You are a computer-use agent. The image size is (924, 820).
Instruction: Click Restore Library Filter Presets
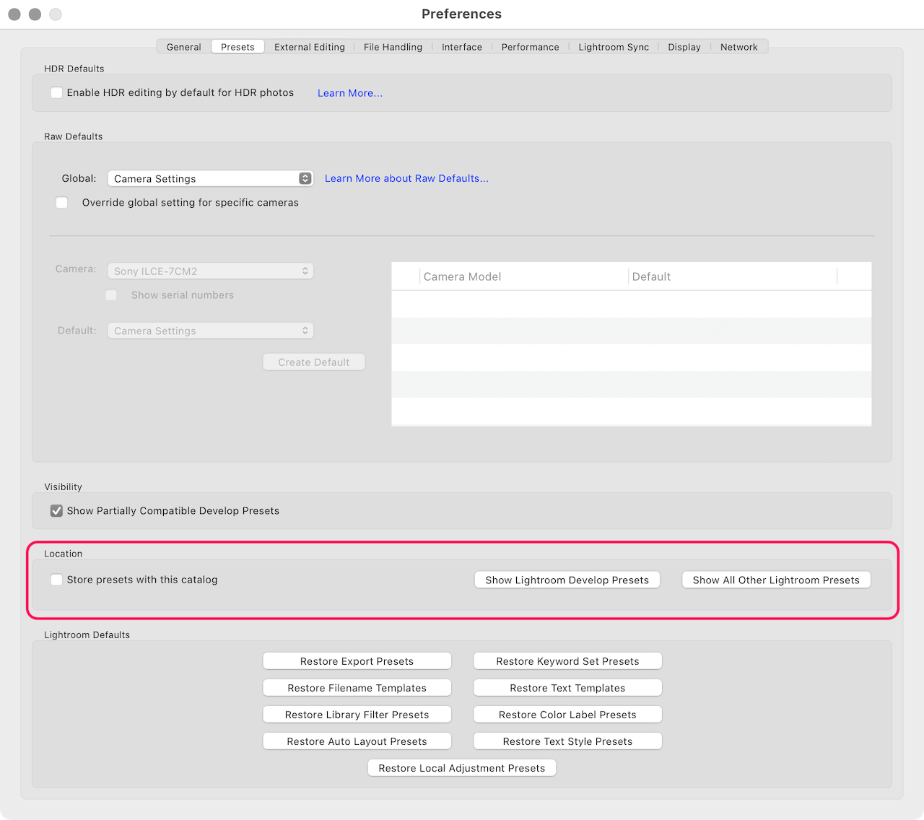(357, 715)
